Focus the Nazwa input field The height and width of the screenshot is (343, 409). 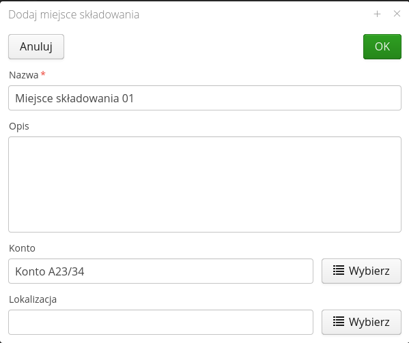click(205, 98)
